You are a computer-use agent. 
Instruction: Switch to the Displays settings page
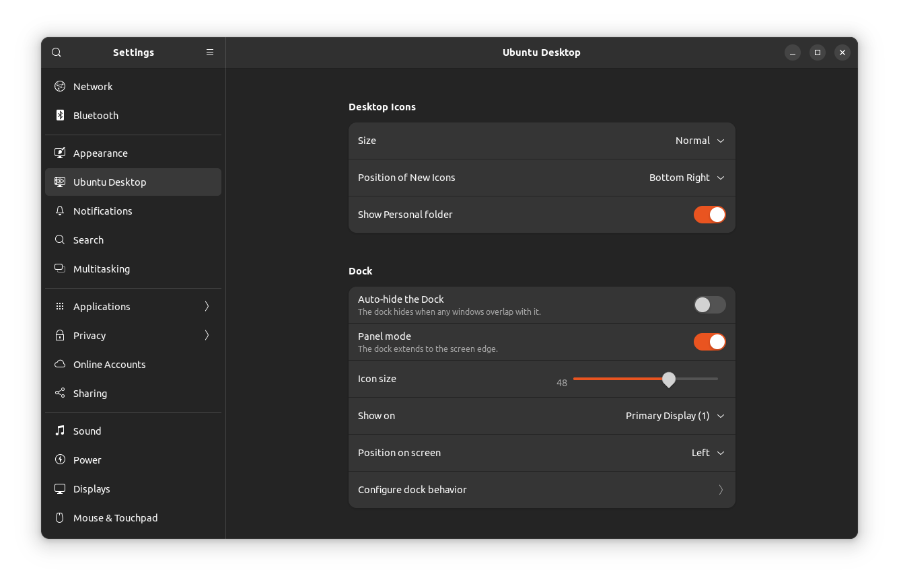(90, 488)
